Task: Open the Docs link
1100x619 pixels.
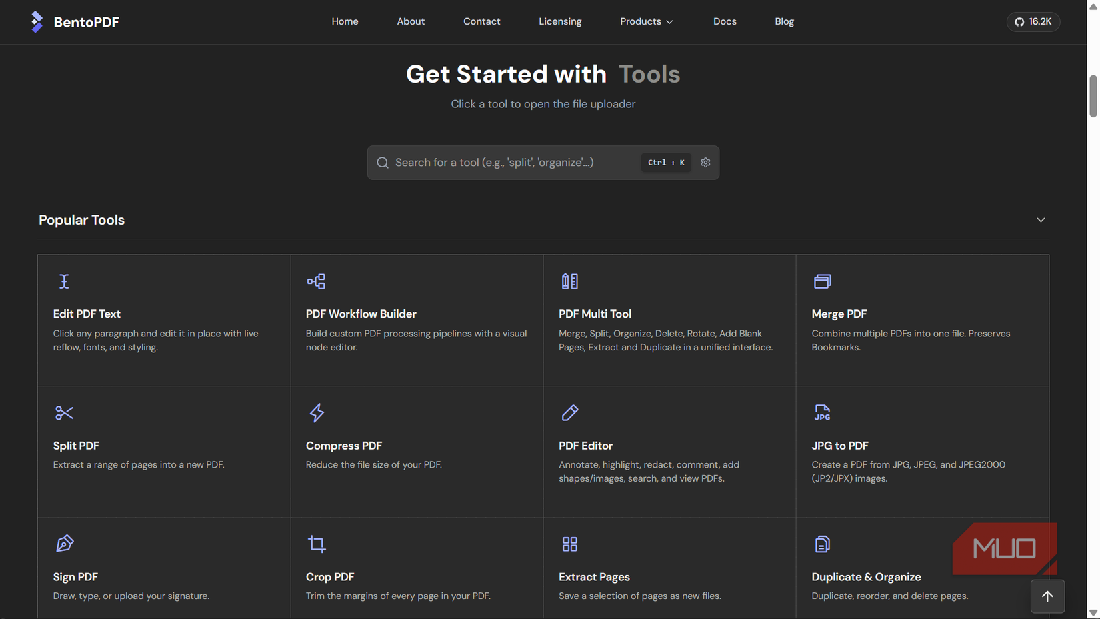Action: (725, 21)
